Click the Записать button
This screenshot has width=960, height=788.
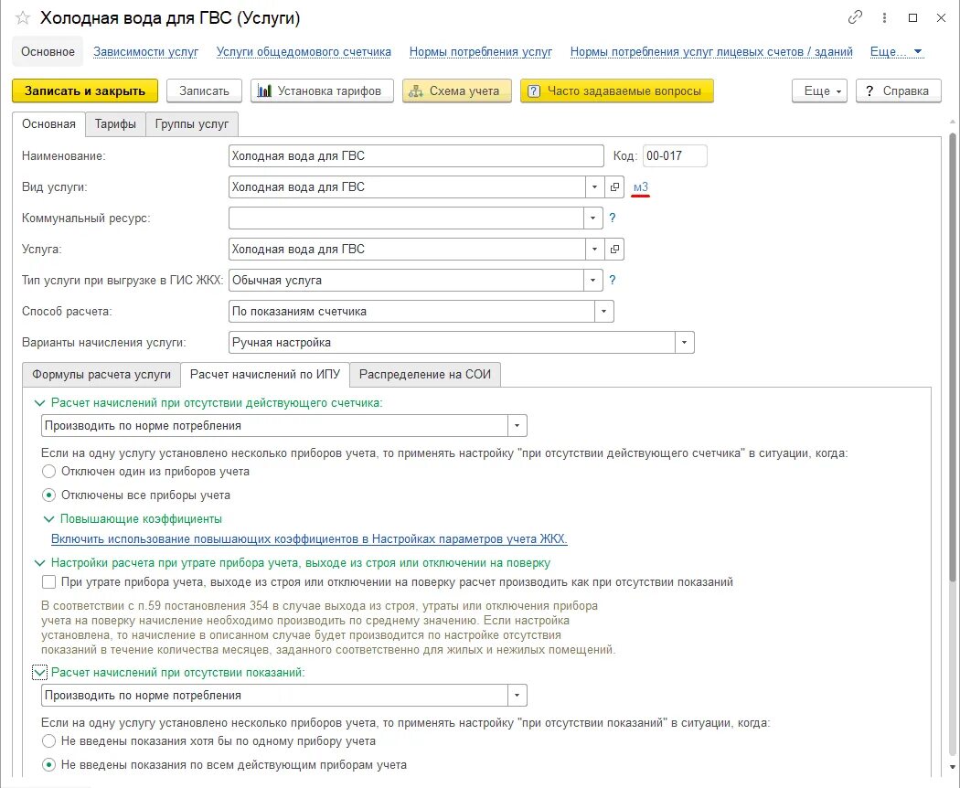pyautogui.click(x=204, y=91)
